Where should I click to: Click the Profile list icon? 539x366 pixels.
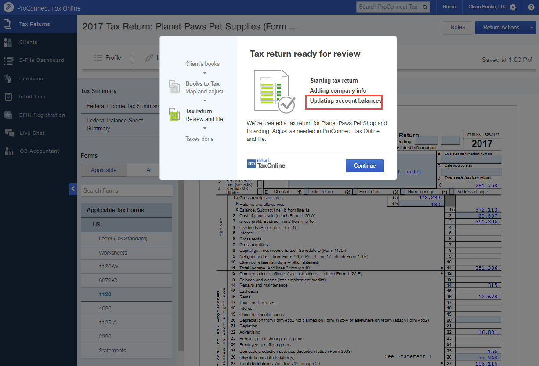[98, 57]
